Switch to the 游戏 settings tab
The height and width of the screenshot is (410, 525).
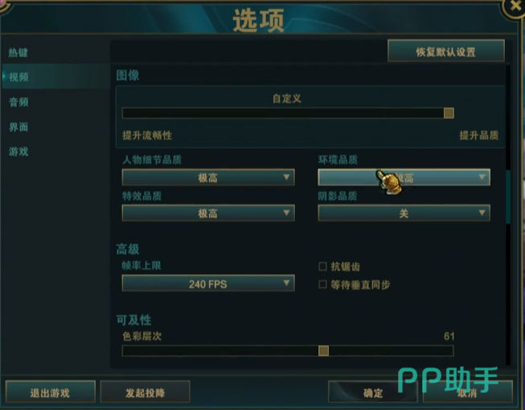pos(18,152)
